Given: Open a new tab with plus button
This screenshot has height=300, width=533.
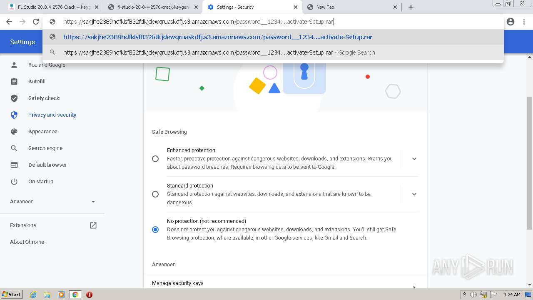Looking at the screenshot, I should pyautogui.click(x=411, y=7).
